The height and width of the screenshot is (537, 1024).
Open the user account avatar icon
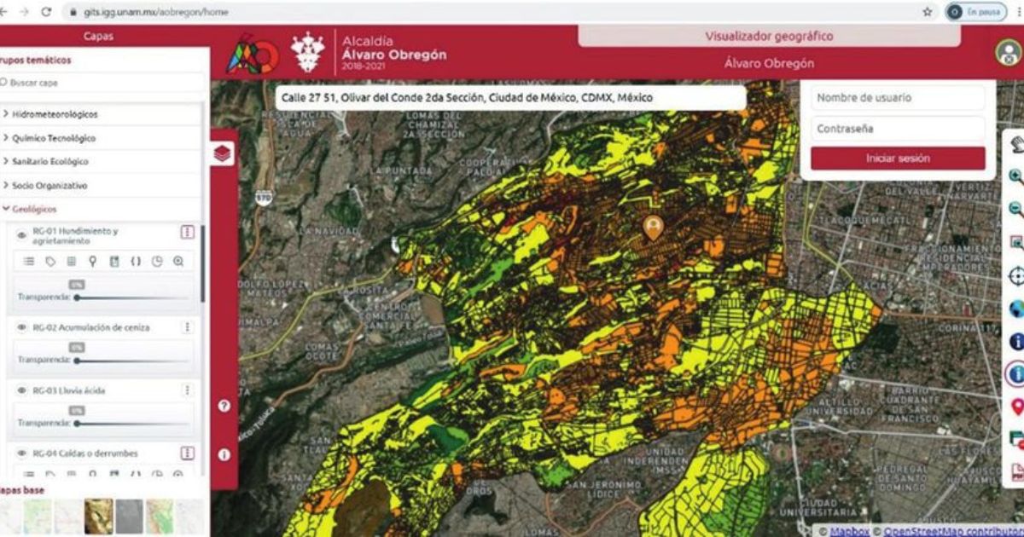(x=1008, y=52)
